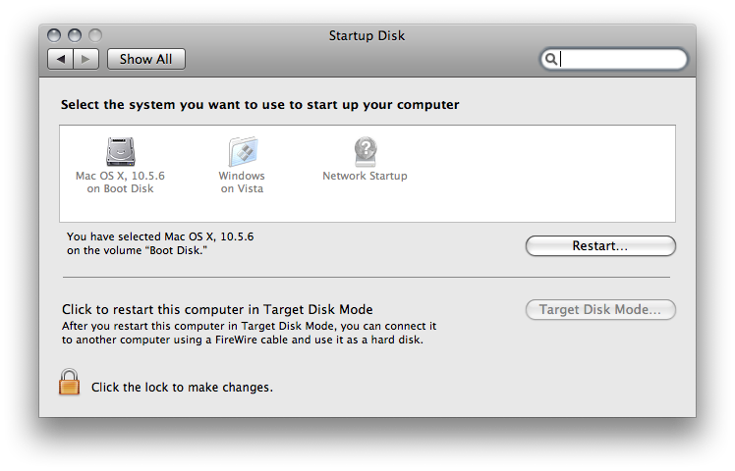Minimize the Startup Disk window
The width and height of the screenshot is (735, 471).
[75, 35]
